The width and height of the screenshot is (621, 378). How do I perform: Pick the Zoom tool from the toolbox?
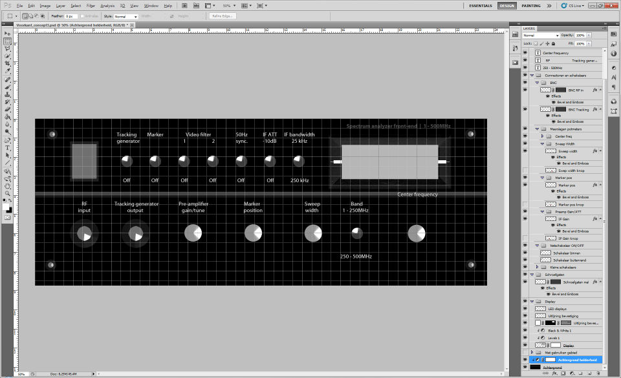7,194
